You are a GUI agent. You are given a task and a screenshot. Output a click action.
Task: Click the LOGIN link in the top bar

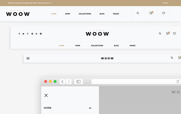coord(165,3)
